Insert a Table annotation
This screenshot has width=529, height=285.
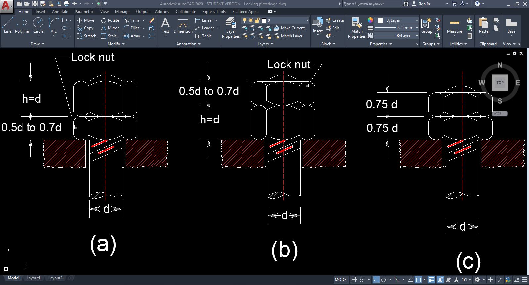pyautogui.click(x=203, y=36)
